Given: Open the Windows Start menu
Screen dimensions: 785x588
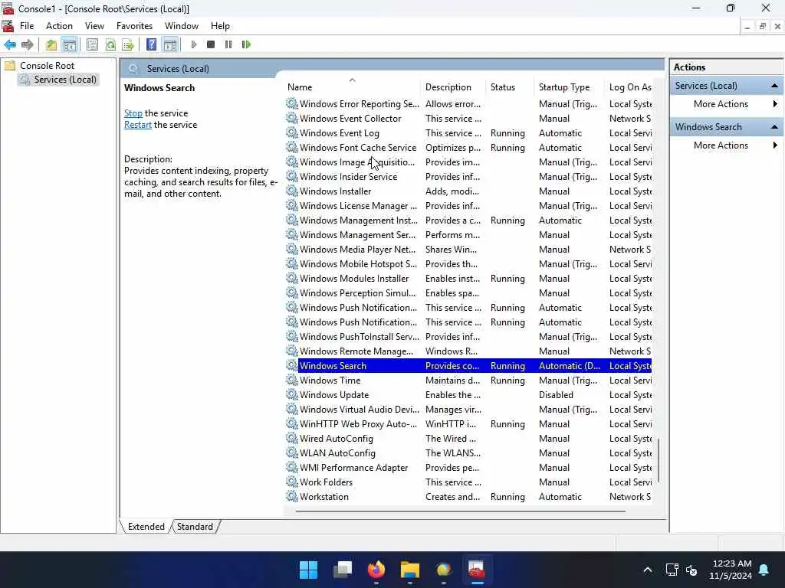Looking at the screenshot, I should click(x=308, y=570).
